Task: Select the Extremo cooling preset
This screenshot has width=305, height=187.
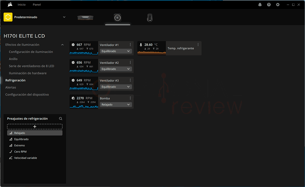Action: pos(35,145)
